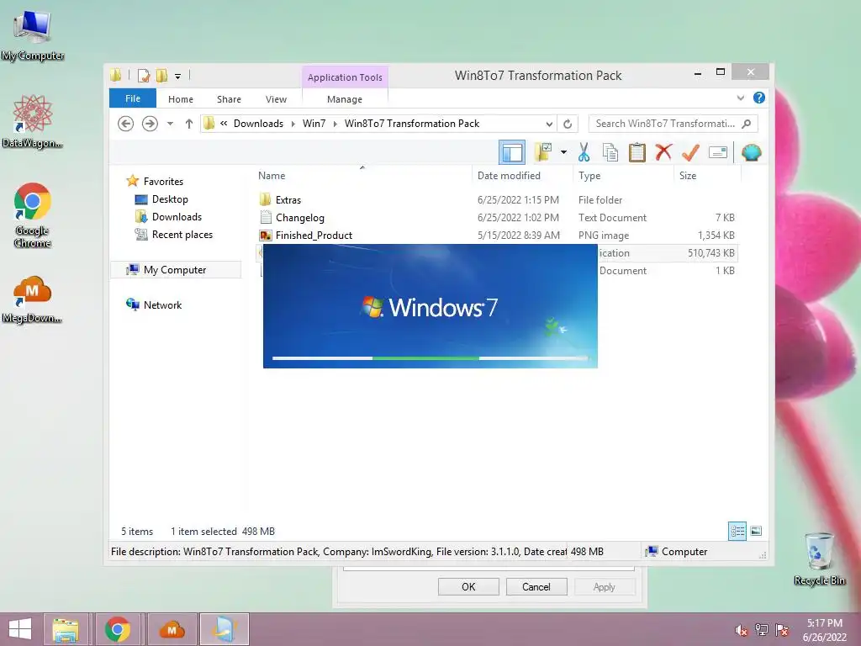Go back using the Back arrow
This screenshot has height=646, width=861.
(x=126, y=124)
